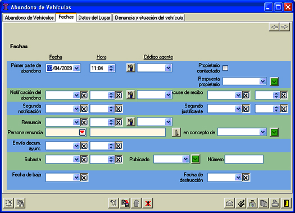Toggle the Propietario contactado checkbox
295x213 pixels.
coord(225,68)
